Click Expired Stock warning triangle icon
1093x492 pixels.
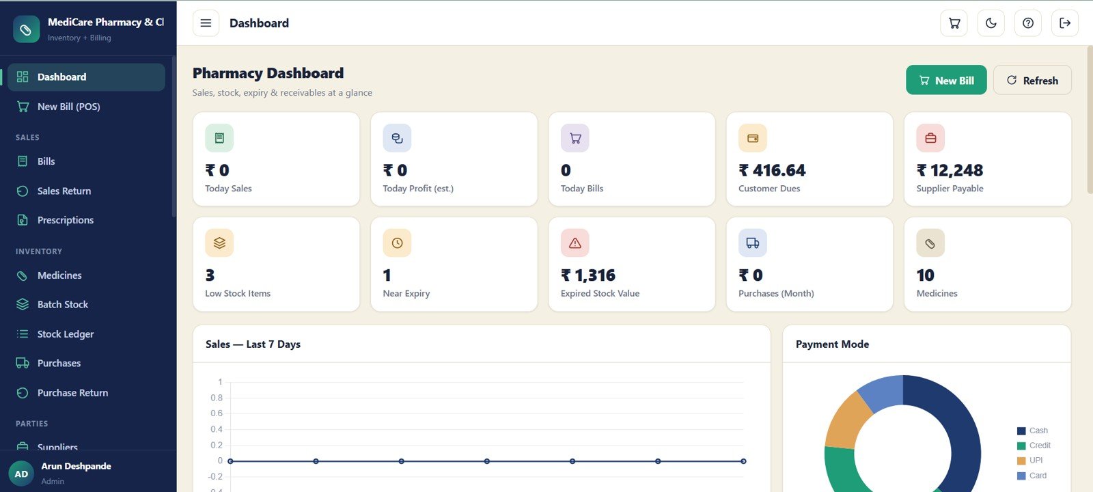575,243
